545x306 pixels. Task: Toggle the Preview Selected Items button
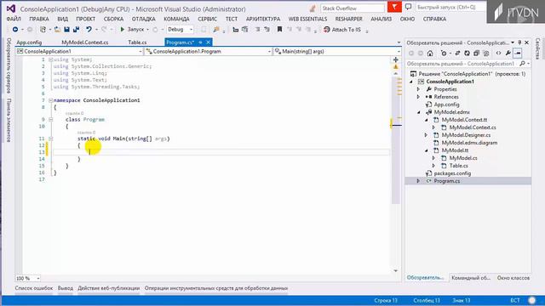pyautogui.click(x=518, y=54)
